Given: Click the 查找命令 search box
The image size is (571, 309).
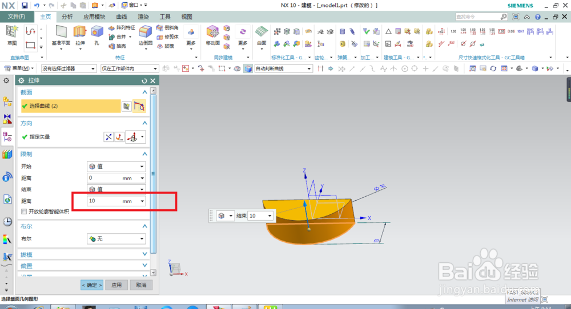Looking at the screenshot, I should [x=481, y=17].
